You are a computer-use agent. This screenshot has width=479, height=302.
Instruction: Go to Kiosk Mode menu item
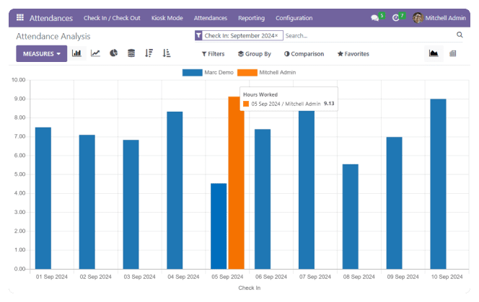tap(167, 18)
